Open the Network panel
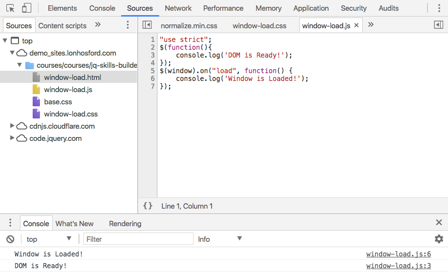The image size is (448, 273). click(x=178, y=8)
